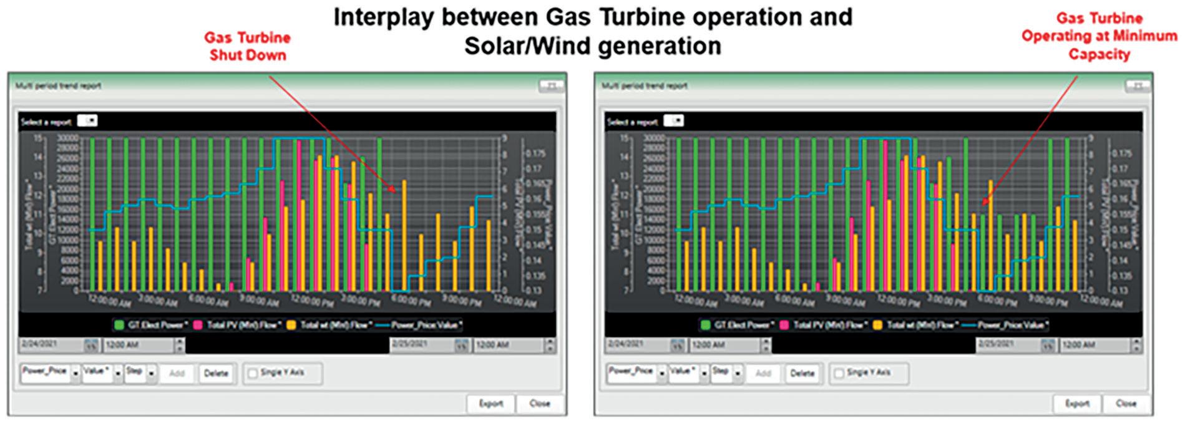
Task: Click end time spinner arrows in left window
Action: pos(550,345)
